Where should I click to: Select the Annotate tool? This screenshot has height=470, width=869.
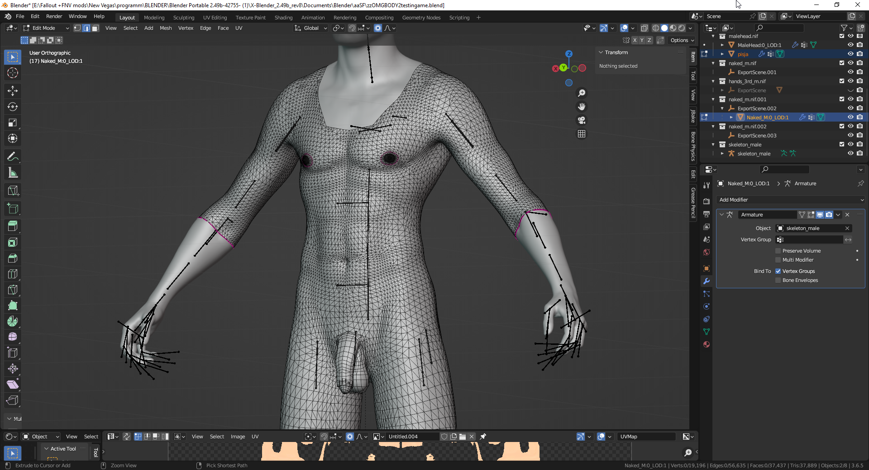13,157
